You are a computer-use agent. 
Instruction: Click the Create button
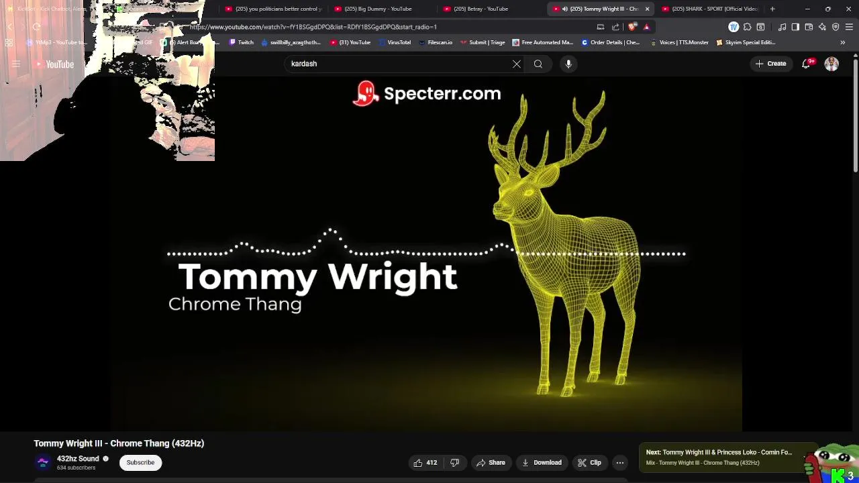770,64
